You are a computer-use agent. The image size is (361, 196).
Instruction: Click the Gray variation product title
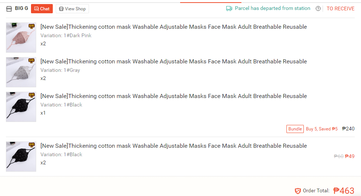pyautogui.click(x=173, y=62)
